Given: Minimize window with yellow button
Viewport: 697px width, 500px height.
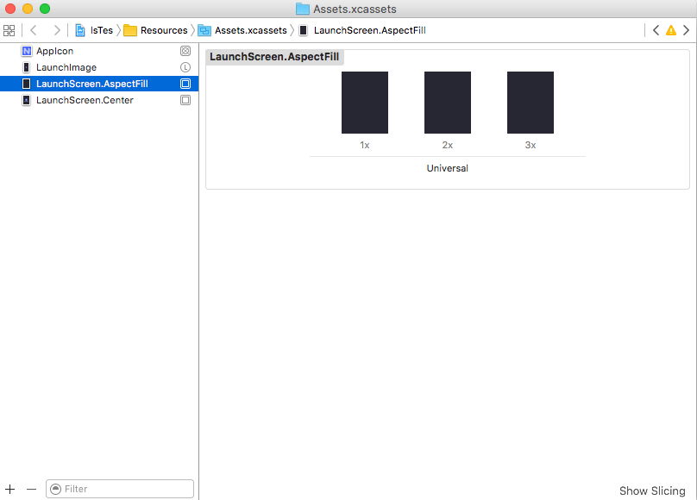Looking at the screenshot, I should coord(28,9).
